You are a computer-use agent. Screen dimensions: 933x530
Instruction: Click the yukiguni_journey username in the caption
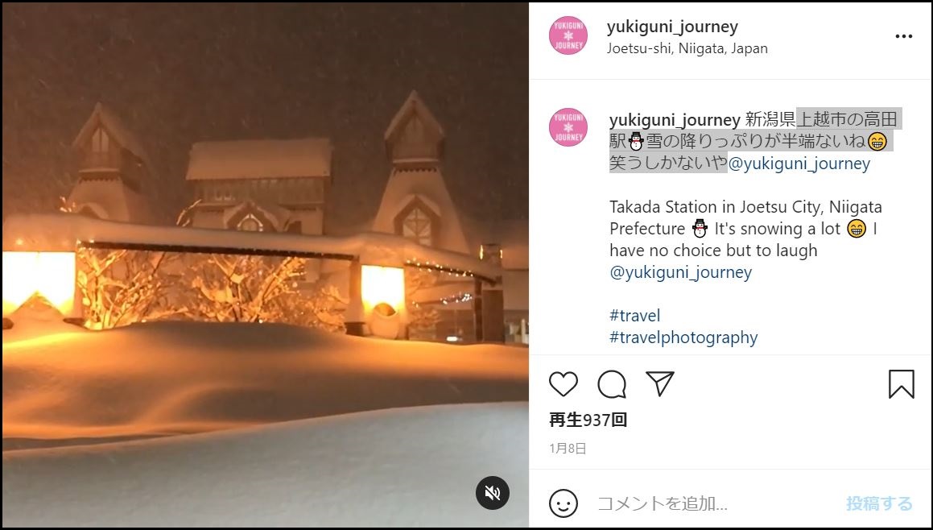click(x=675, y=120)
